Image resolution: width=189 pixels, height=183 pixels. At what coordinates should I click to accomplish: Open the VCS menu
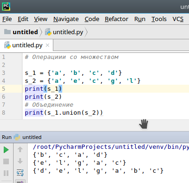pyautogui.click(x=178, y=19)
